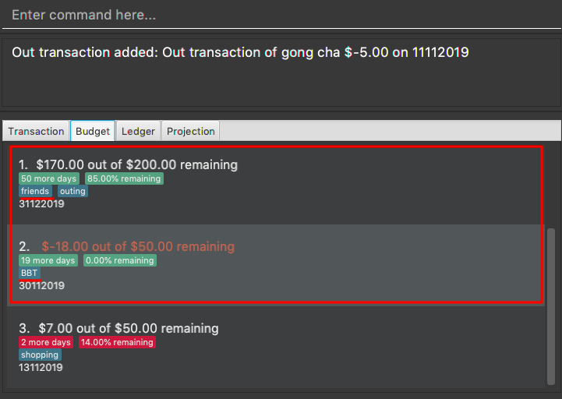Screen dimensions: 562x399
Task: Select budget entry $7.00 out of $50.00
Action: click(276, 347)
